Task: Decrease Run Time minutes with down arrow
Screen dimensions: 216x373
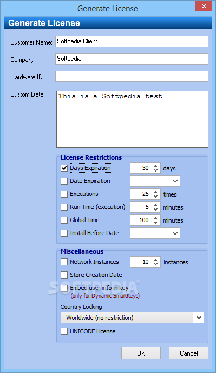Action: pos(155,210)
